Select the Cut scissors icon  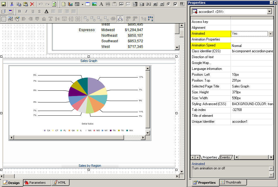click(x=12, y=4)
